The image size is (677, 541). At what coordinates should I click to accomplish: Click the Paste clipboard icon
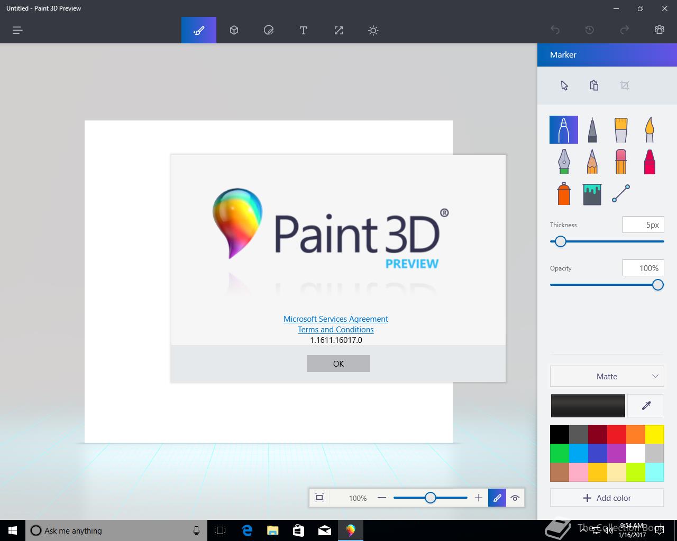point(594,86)
